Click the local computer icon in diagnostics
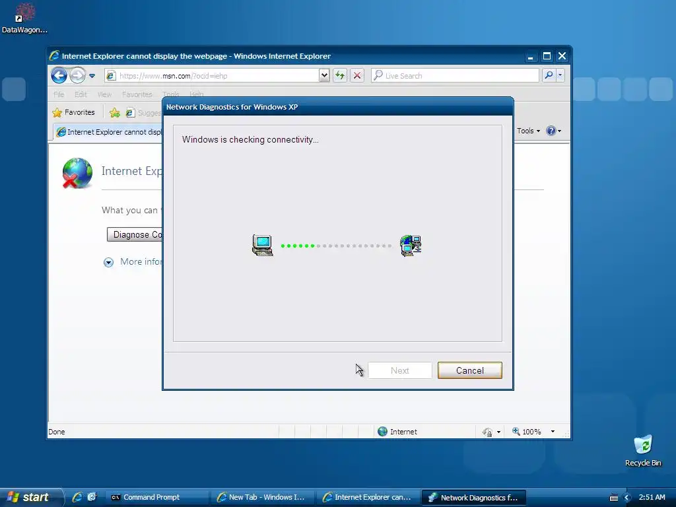This screenshot has height=507, width=676. [262, 246]
